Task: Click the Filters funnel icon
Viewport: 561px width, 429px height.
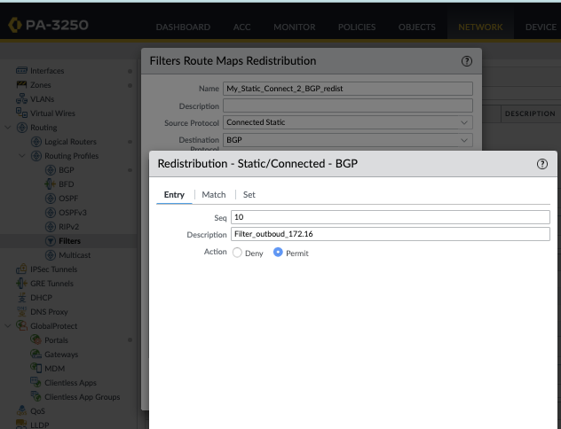Action: (x=51, y=241)
